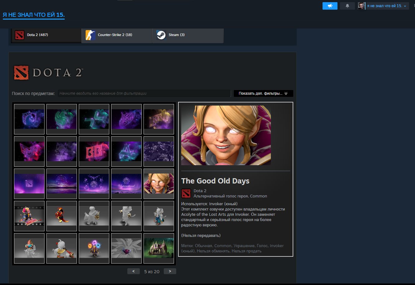The image size is (415, 285).
Task: Select the cat-eared figure in blue pants
Action: click(159, 216)
